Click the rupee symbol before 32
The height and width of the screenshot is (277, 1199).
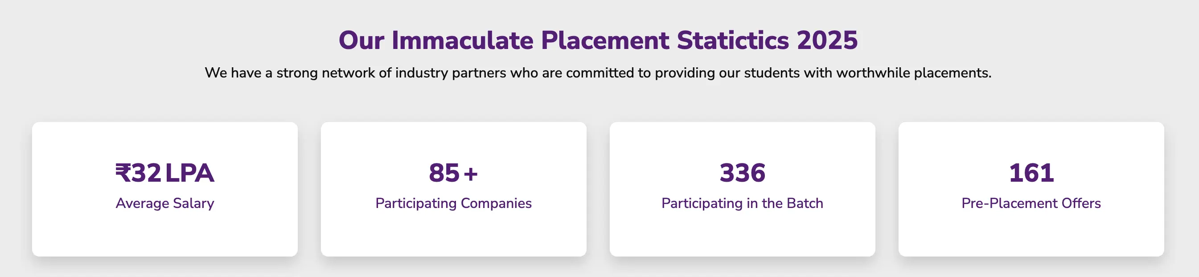(x=123, y=173)
